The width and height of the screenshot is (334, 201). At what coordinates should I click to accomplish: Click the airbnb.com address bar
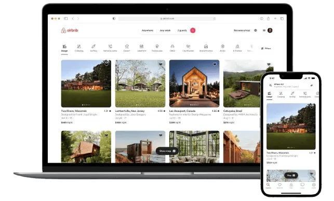tap(167, 19)
